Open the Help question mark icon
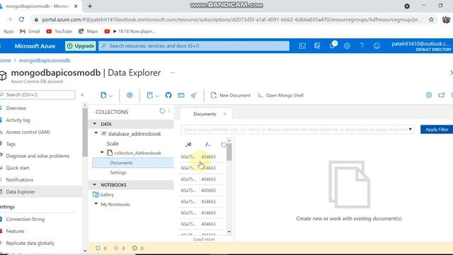The height and width of the screenshot is (255, 453). (x=362, y=45)
